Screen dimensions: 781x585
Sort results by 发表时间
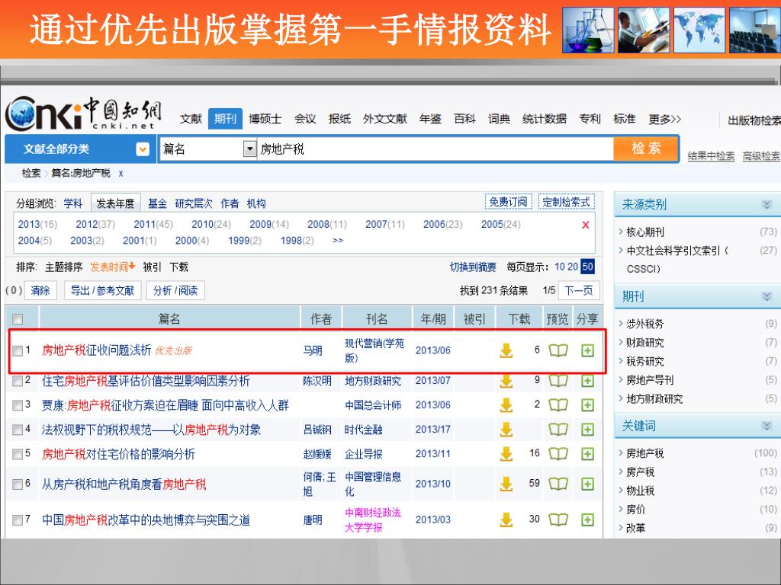click(x=113, y=267)
